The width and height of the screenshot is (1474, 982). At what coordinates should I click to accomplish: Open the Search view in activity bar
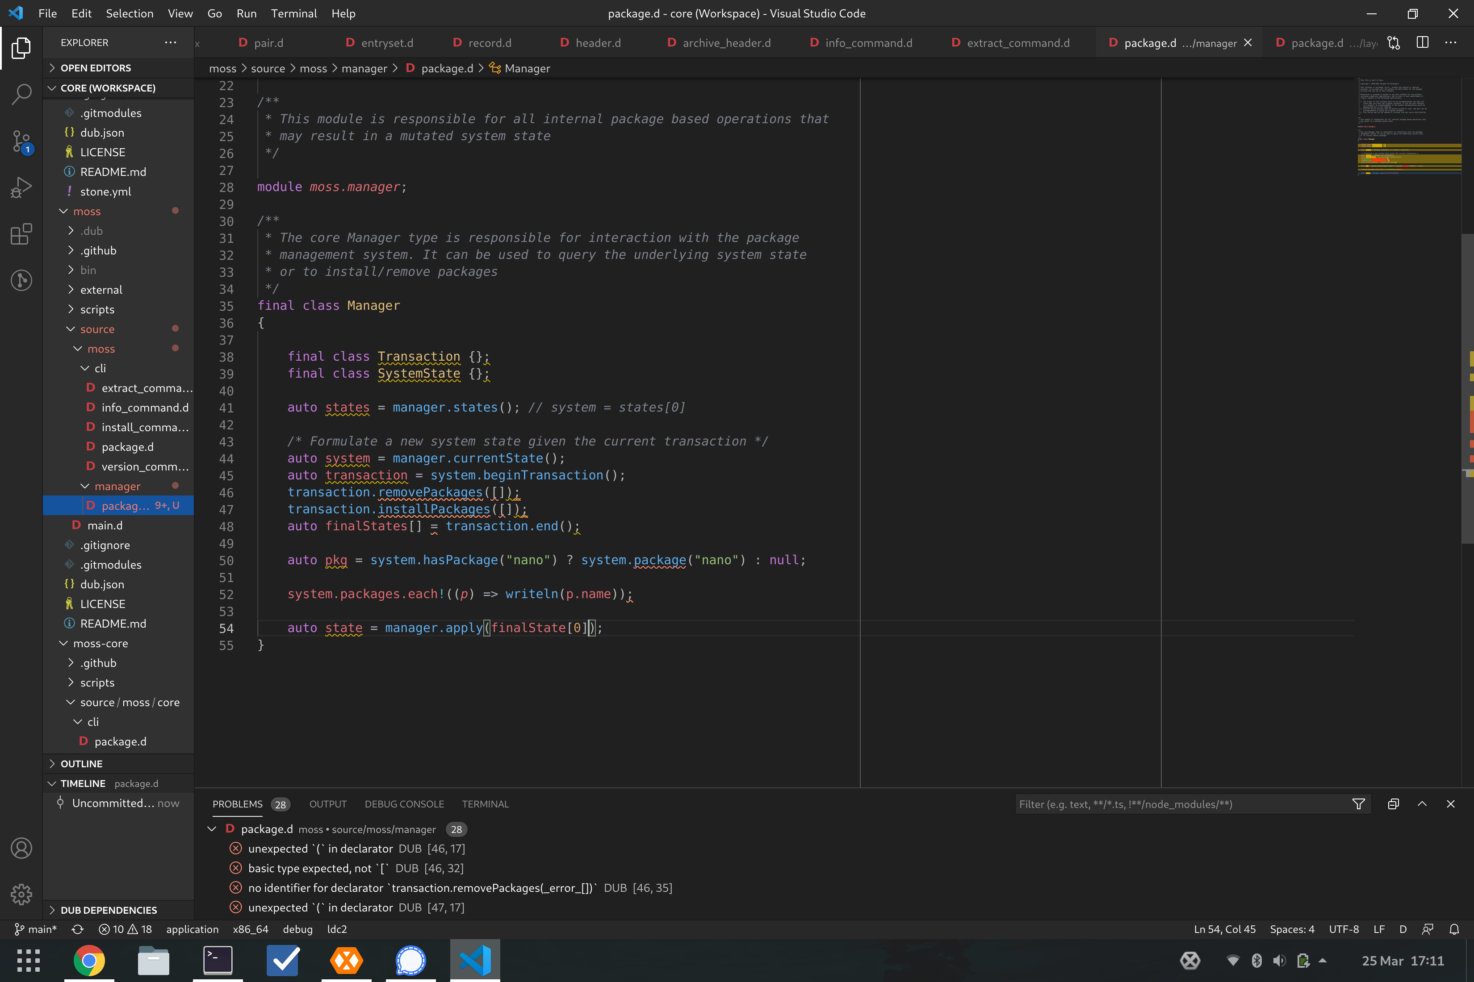tap(21, 95)
